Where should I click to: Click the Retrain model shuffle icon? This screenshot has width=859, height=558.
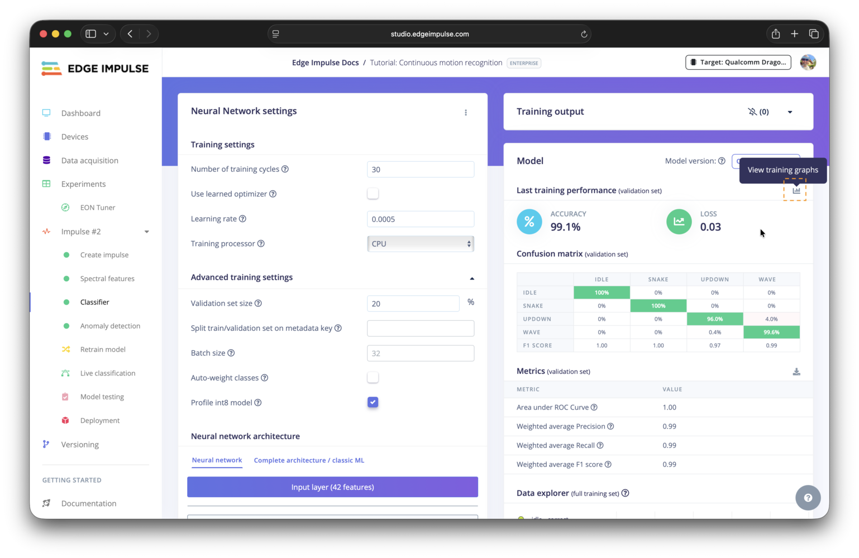click(x=66, y=349)
